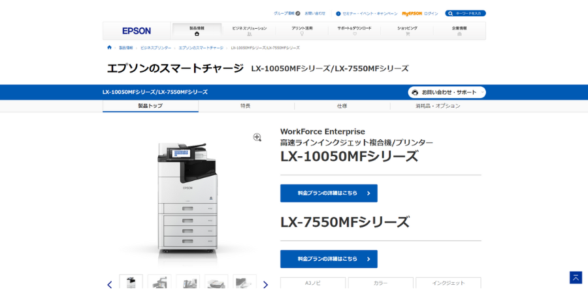Open the ショッピング cart menu
The height and width of the screenshot is (294, 588).
pyautogui.click(x=407, y=31)
